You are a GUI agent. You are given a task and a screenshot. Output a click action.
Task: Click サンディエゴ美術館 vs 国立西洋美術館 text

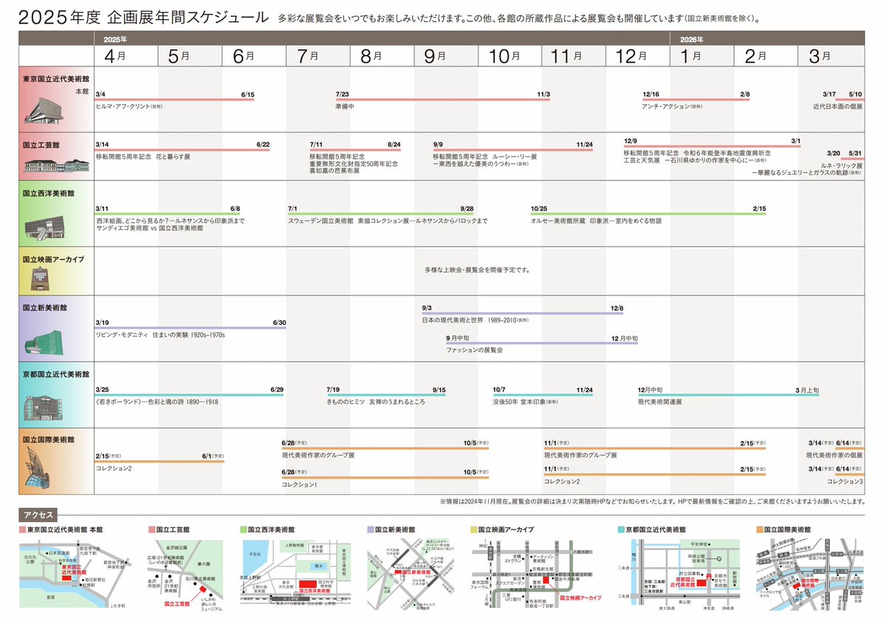(x=149, y=229)
